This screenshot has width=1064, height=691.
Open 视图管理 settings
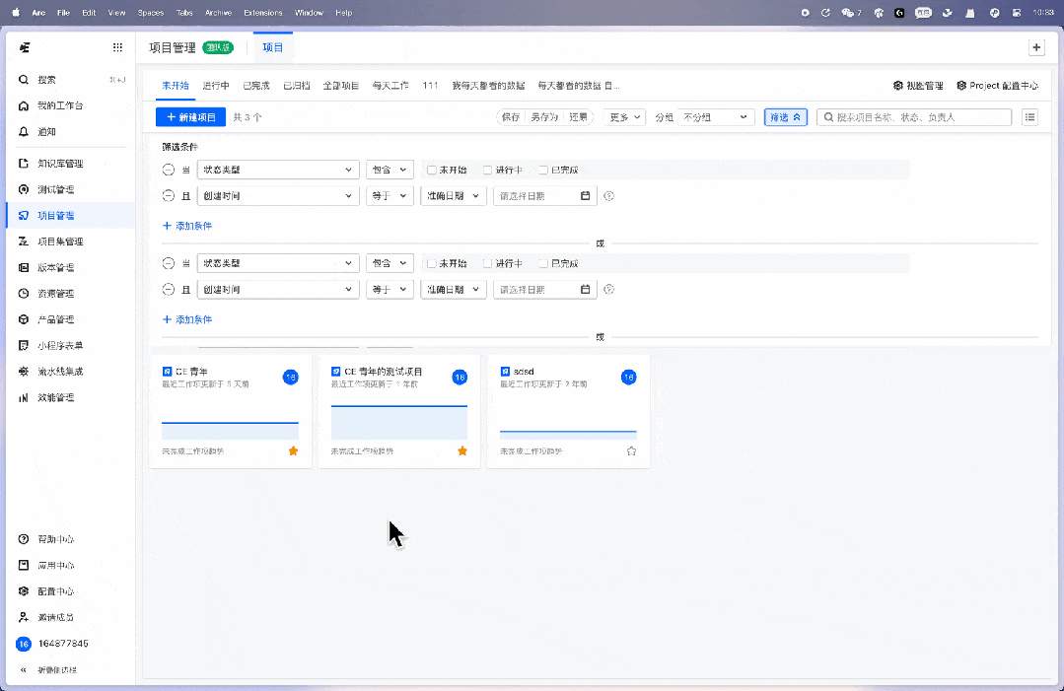click(918, 86)
